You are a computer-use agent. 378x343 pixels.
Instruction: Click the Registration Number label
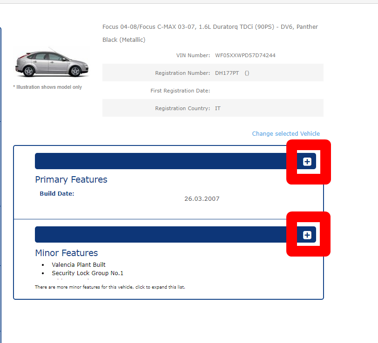(182, 73)
